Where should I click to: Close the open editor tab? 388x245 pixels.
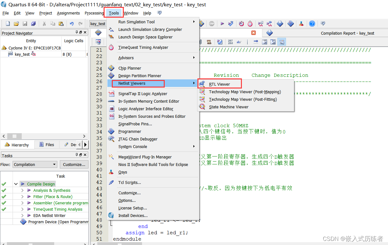pos(254,33)
